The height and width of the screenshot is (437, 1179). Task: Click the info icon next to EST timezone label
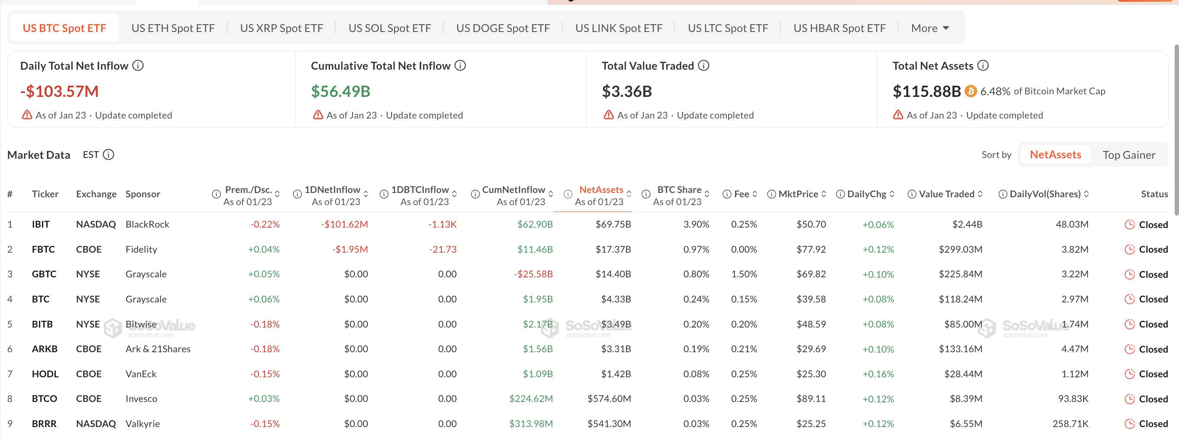(108, 154)
